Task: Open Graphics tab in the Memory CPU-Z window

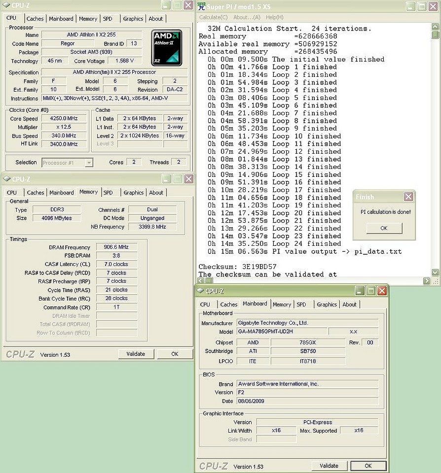Action: point(134,193)
